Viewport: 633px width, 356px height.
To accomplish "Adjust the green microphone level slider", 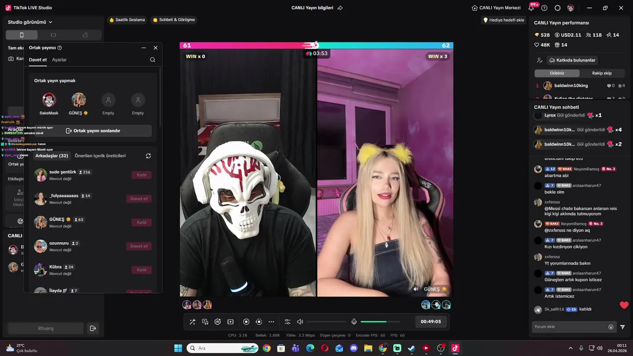I will click(380, 322).
